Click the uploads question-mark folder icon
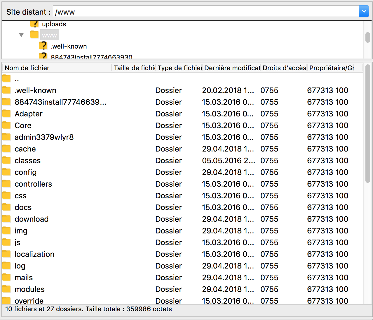The image size is (373, 320). [34, 24]
